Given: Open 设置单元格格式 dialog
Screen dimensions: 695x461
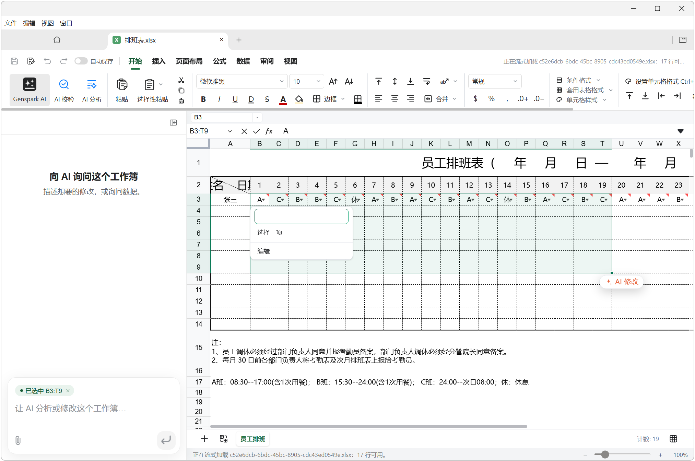Looking at the screenshot, I should point(659,81).
